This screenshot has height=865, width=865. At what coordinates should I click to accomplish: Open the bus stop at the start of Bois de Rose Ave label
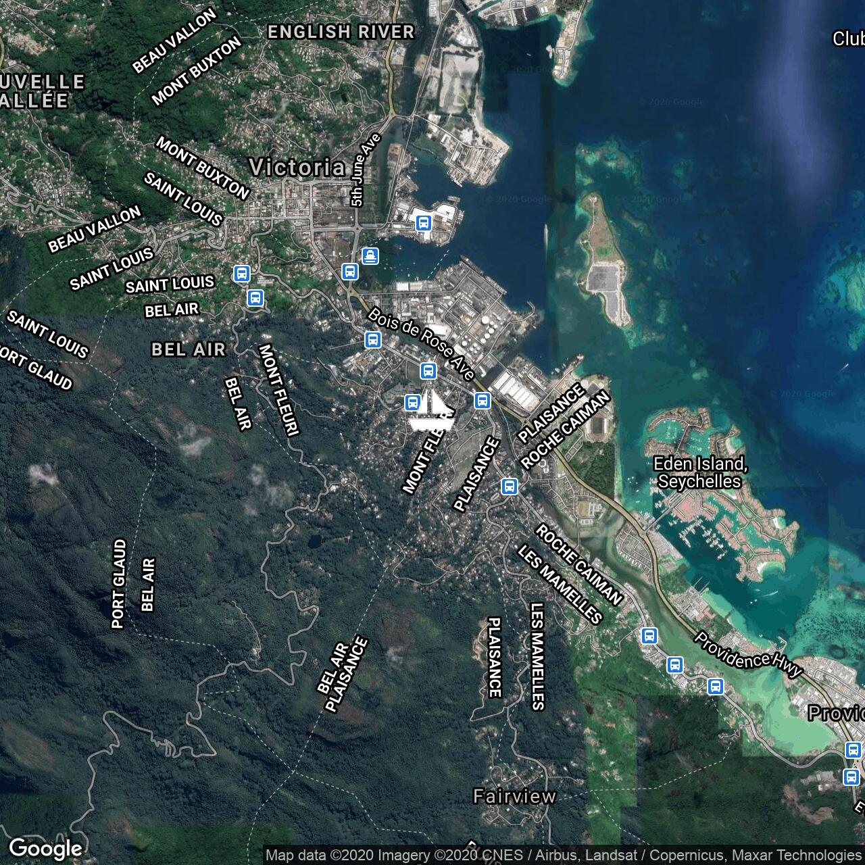(x=372, y=340)
